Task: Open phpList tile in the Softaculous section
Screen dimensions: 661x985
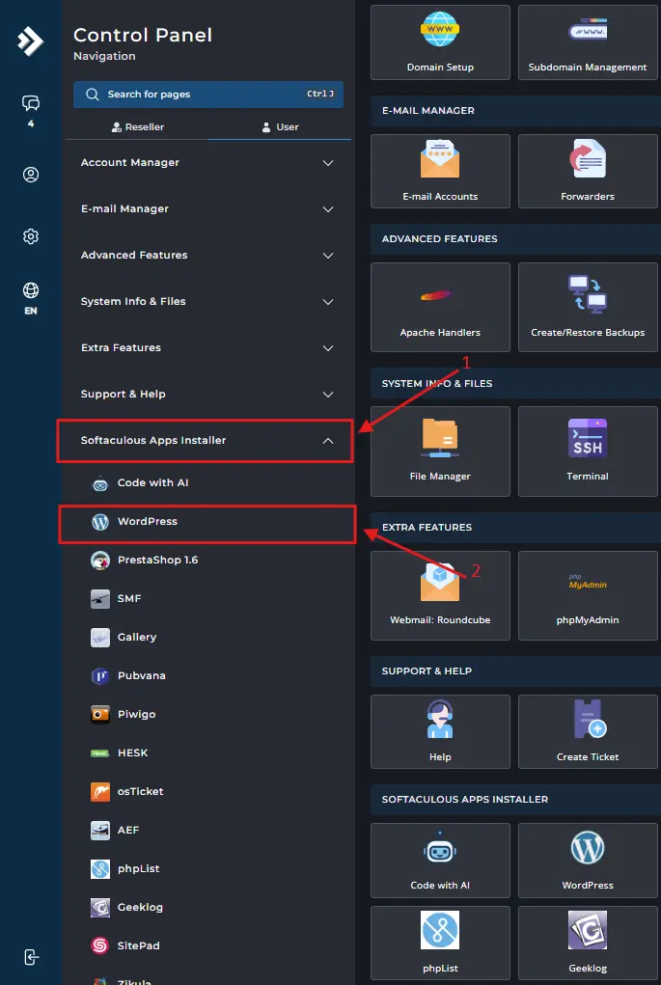Action: (440, 943)
